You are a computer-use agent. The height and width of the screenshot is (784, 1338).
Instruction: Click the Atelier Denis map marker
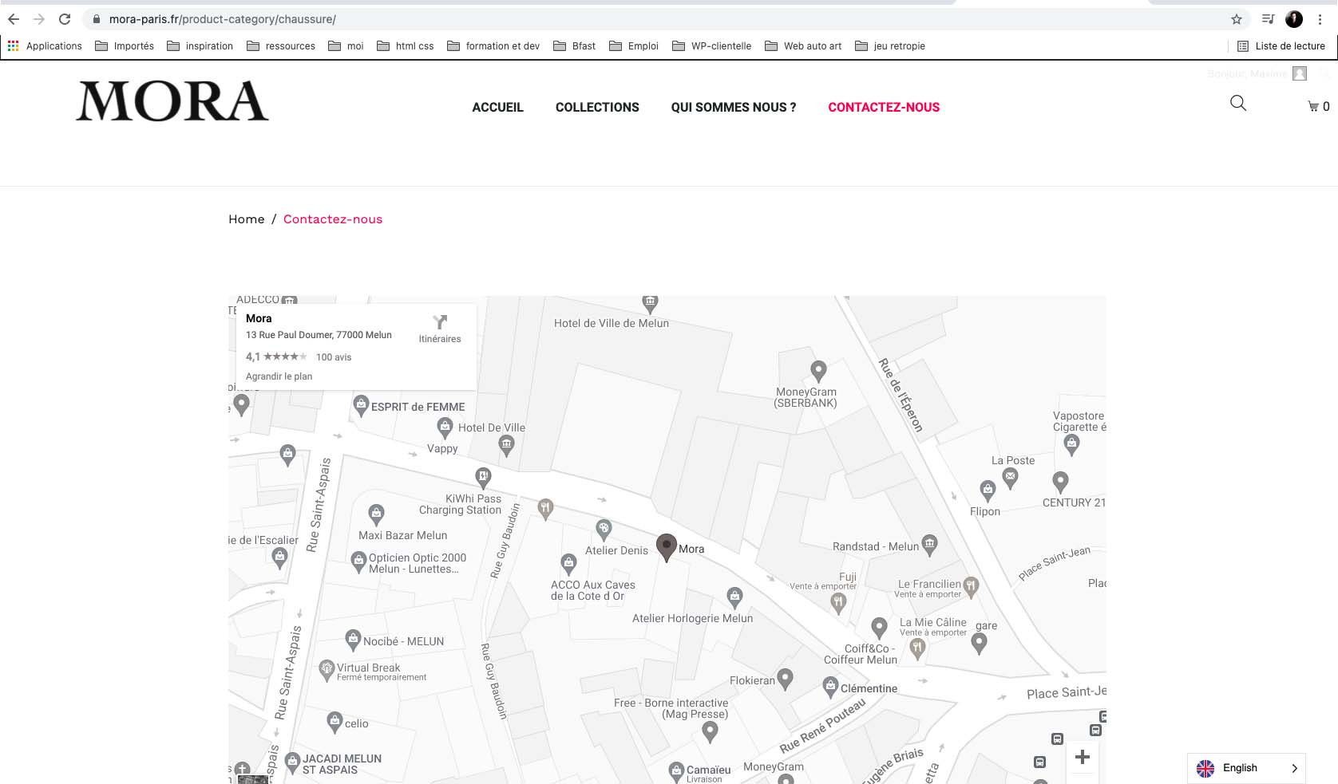[x=604, y=529]
